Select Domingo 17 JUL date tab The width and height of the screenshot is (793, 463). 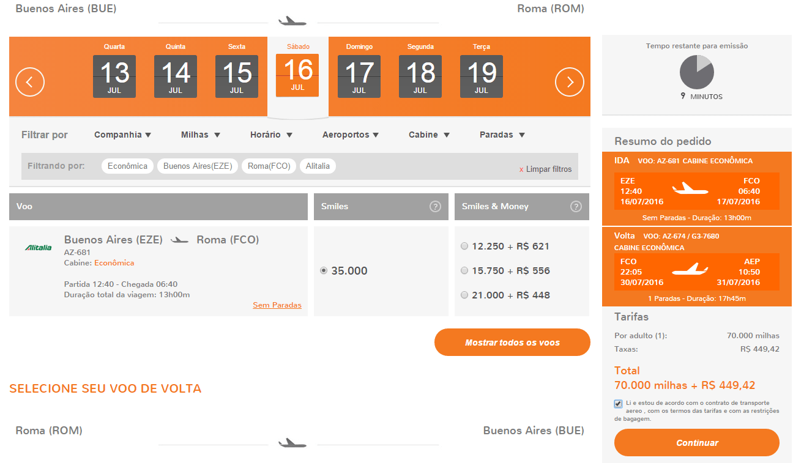coord(359,70)
